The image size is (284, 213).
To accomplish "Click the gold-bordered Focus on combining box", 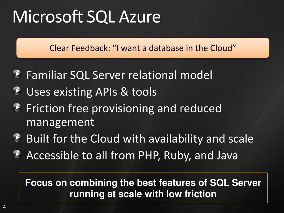I will [x=143, y=188].
